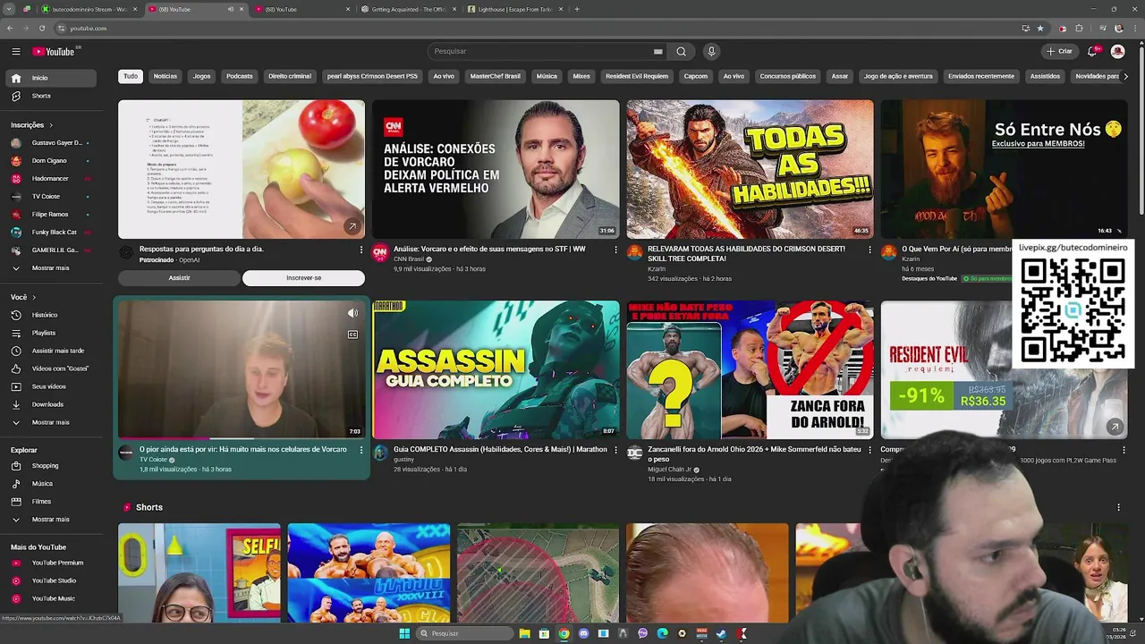Bookmark this page with the star icon
The height and width of the screenshot is (644, 1145).
(x=1040, y=28)
